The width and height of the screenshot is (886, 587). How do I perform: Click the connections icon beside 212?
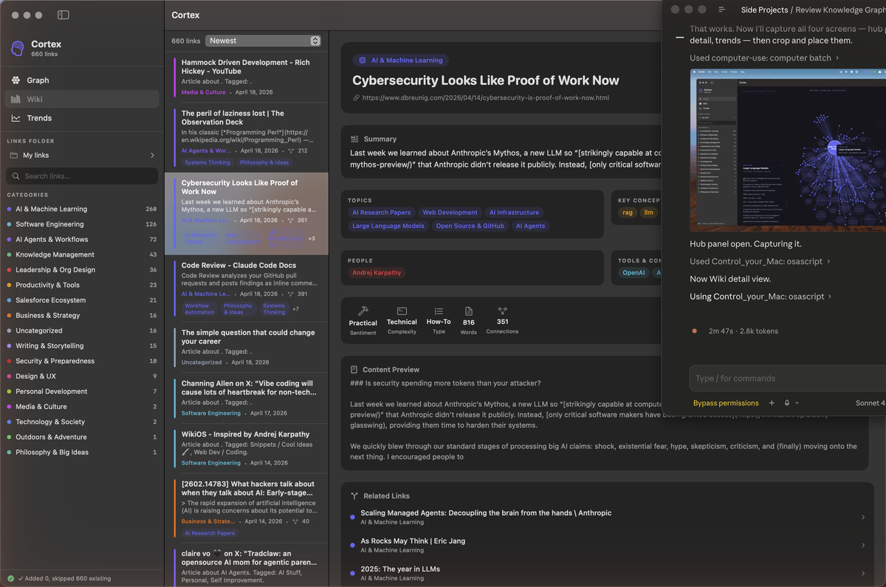(291, 150)
